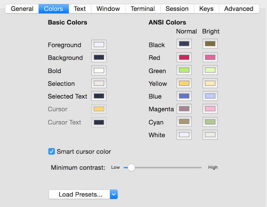Open the Keys tab
This screenshot has height=207, width=267.
point(206,9)
